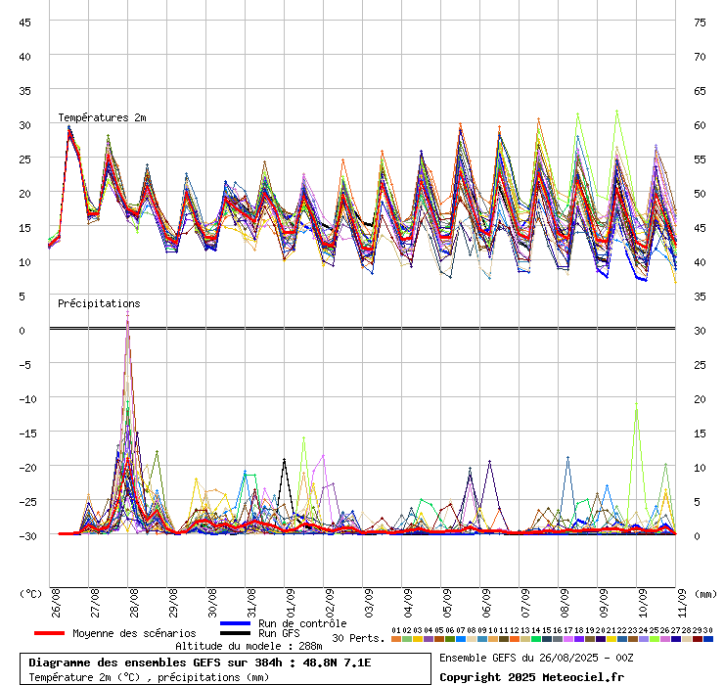The width and height of the screenshot is (724, 685).
Task: Click the perturbation 01 orange legend swatch
Action: (x=396, y=639)
